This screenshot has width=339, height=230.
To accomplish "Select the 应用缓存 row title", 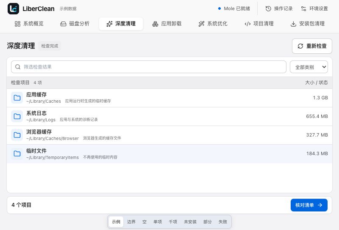I will point(36,95).
